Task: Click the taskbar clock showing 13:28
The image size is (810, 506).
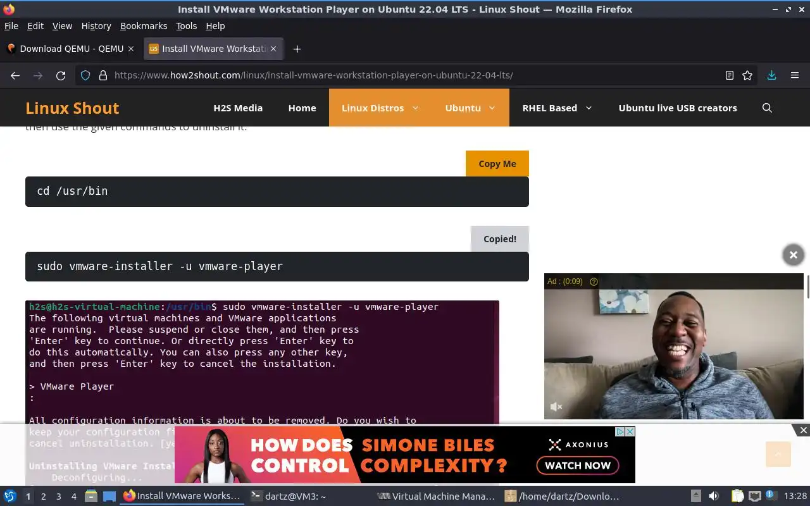Action: [x=795, y=497]
